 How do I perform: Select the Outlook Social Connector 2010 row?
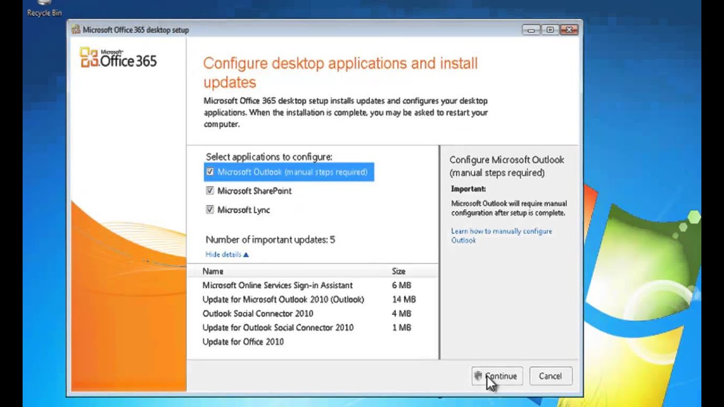click(312, 314)
